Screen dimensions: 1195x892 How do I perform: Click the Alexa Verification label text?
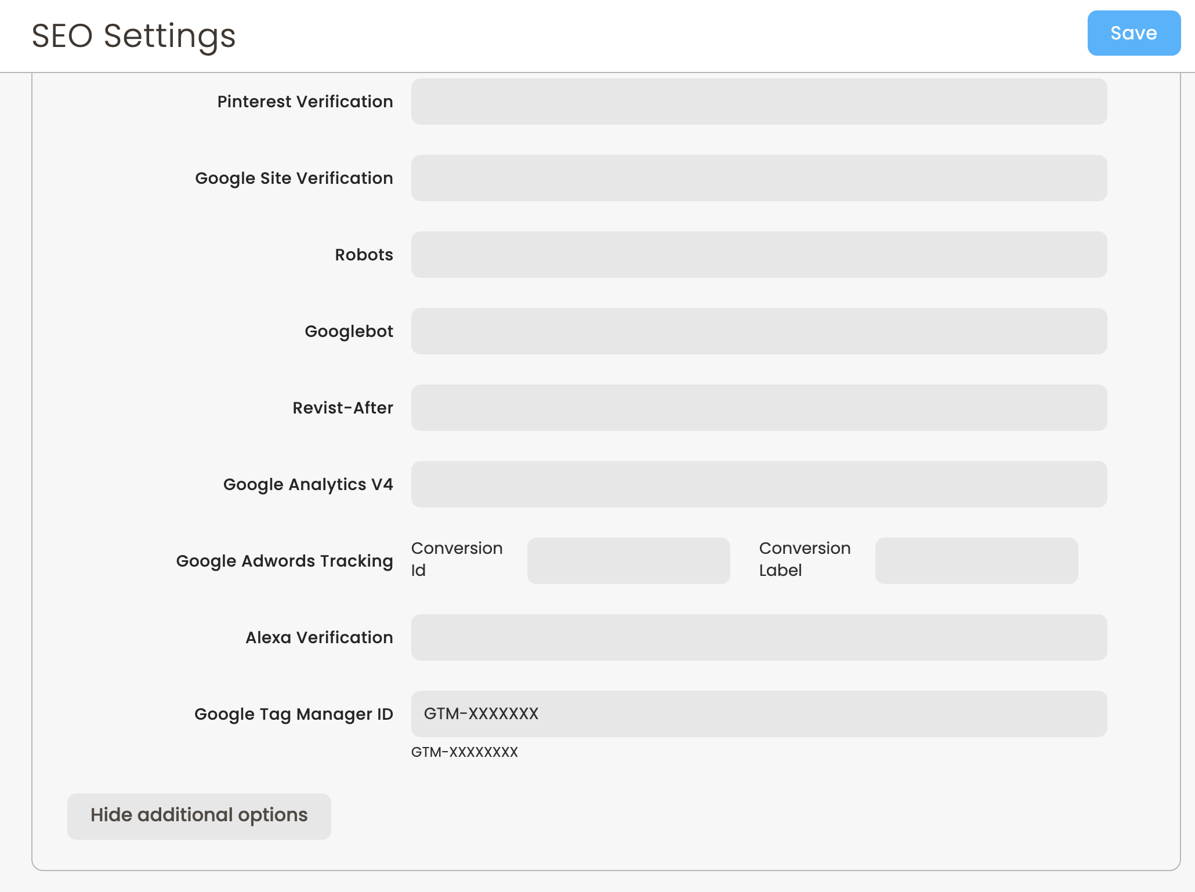pyautogui.click(x=318, y=637)
